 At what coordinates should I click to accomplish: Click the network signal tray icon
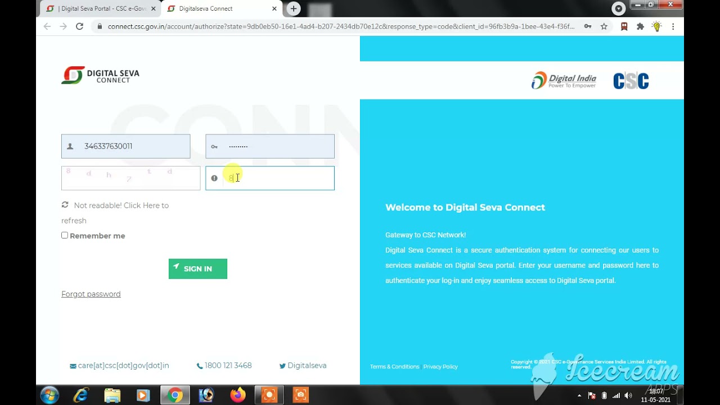tap(616, 395)
